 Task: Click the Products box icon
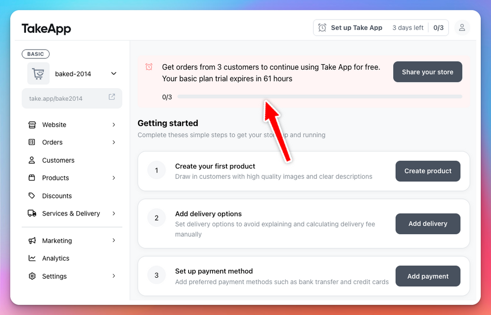32,178
